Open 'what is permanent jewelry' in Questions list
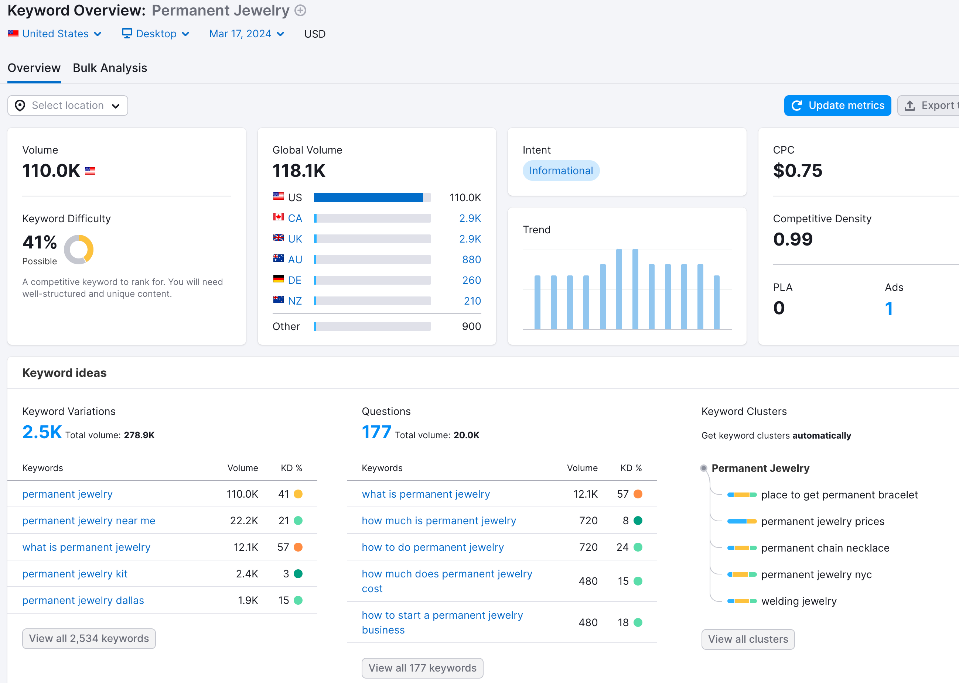Image resolution: width=959 pixels, height=683 pixels. pyautogui.click(x=426, y=494)
